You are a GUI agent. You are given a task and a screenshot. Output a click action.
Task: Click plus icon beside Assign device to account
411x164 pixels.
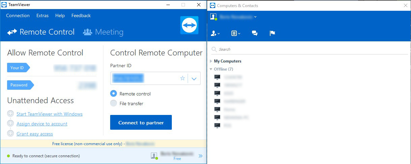(x=10, y=124)
